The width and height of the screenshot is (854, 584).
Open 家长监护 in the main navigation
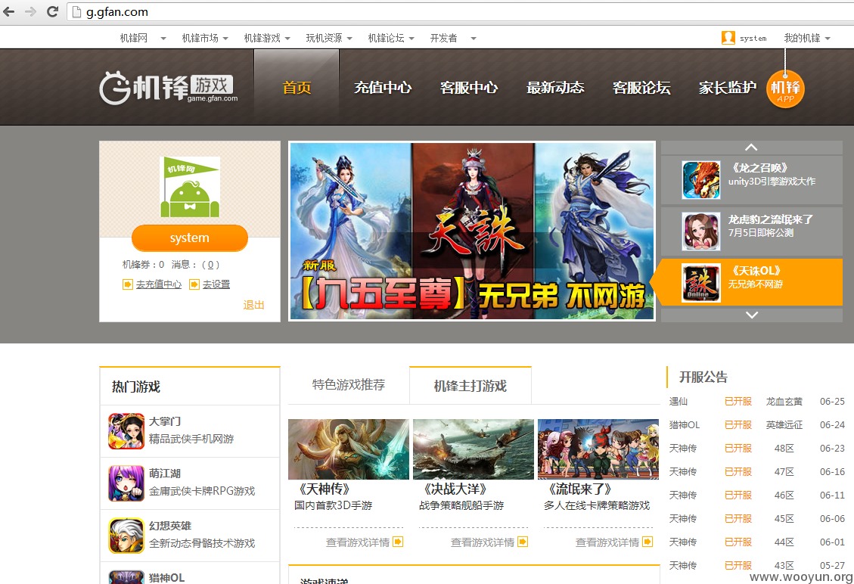click(x=728, y=88)
